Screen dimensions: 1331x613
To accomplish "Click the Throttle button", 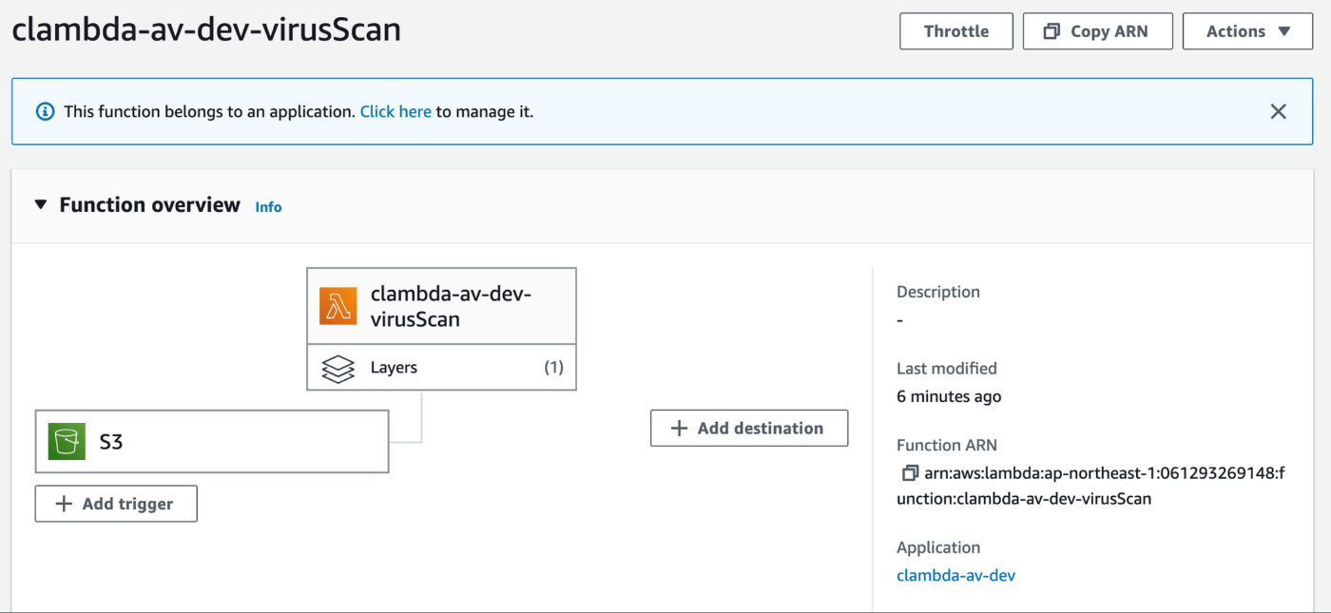I will [x=956, y=31].
